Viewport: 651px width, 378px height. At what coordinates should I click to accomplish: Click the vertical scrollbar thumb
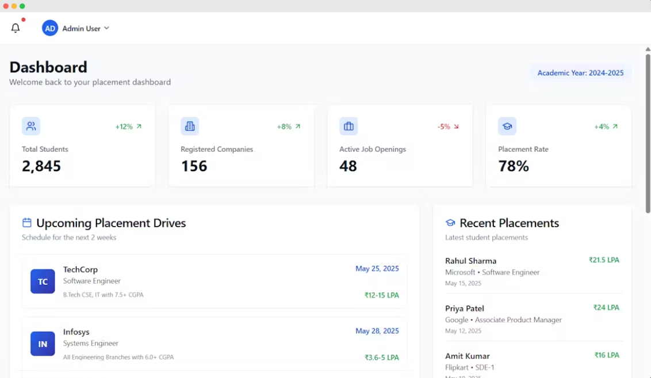tap(648, 133)
